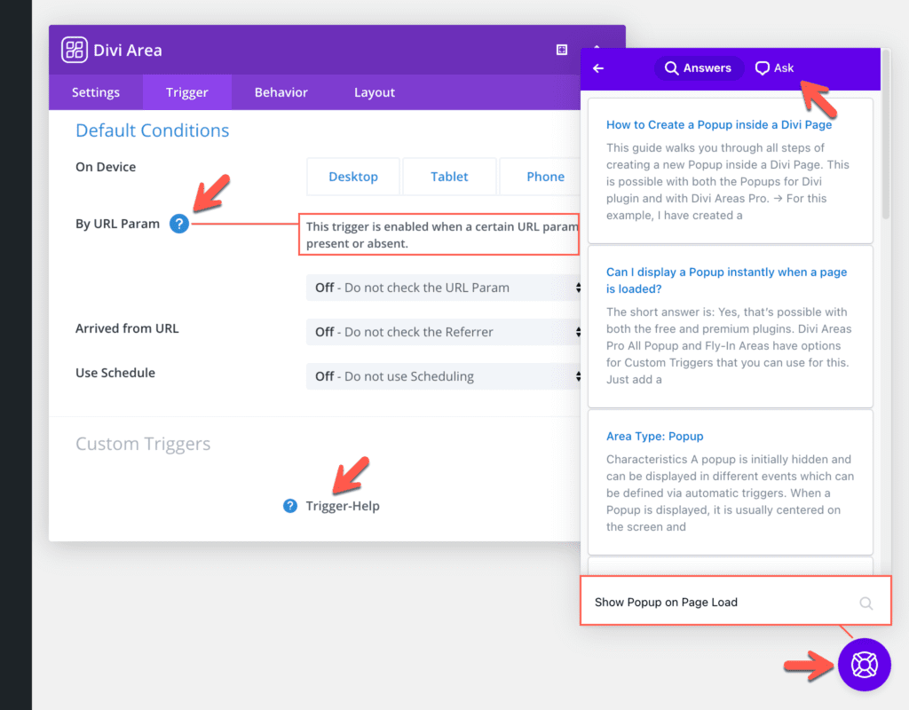Toggle the Desktop device condition
The width and height of the screenshot is (909, 710).
[353, 177]
